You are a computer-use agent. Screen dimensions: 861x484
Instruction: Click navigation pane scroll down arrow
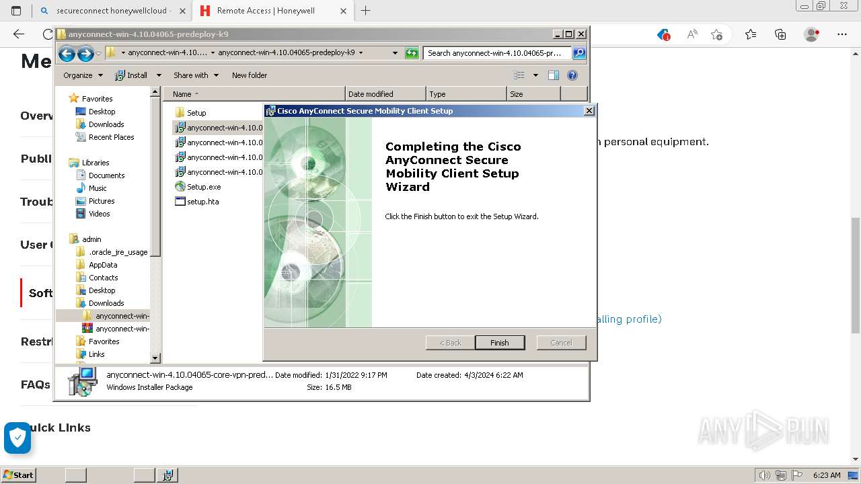click(x=155, y=358)
